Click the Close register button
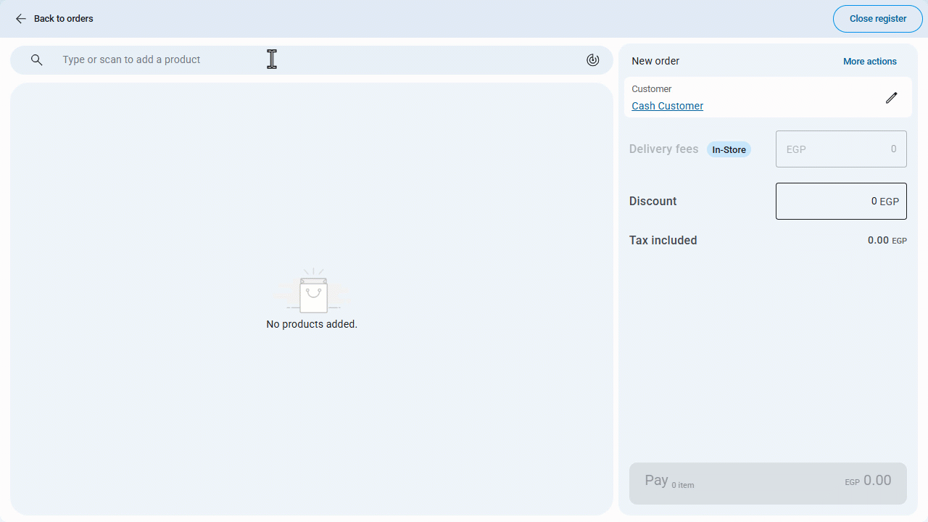Viewport: 928px width, 522px height. pos(878,19)
